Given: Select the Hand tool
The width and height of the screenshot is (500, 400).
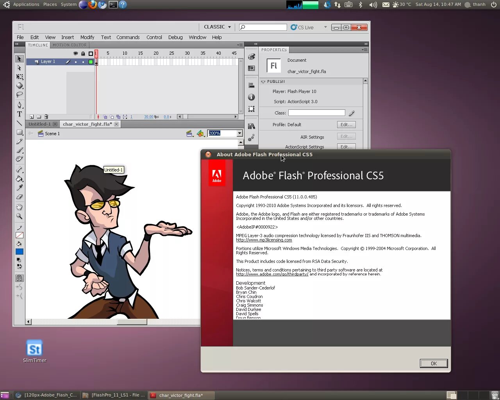Looking at the screenshot, I should 19,207.
